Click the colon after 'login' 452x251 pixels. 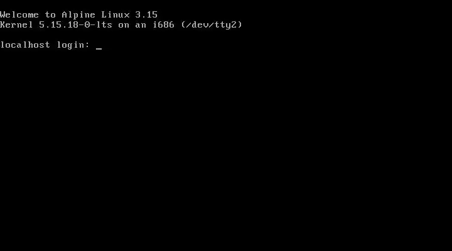tap(87, 46)
